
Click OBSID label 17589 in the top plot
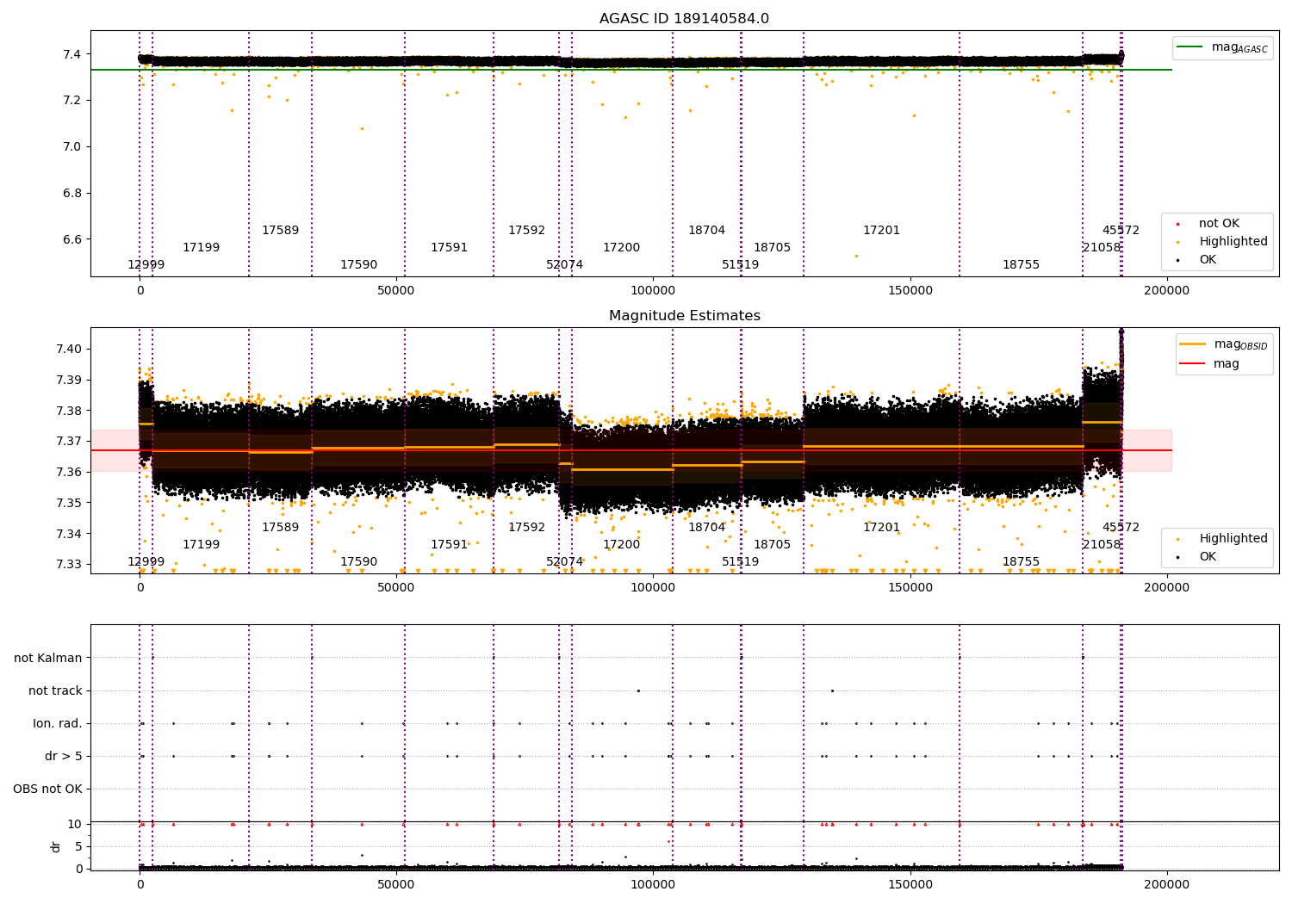tap(280, 231)
